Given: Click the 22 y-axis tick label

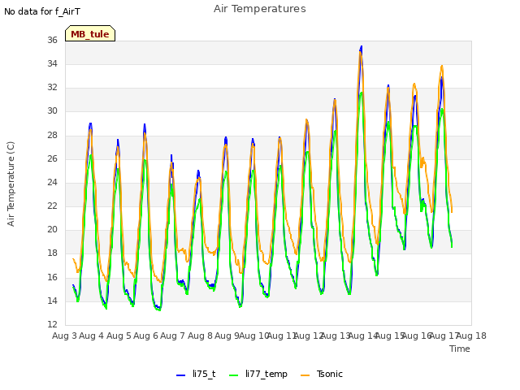Looking at the screenshot, I should 52,206.
